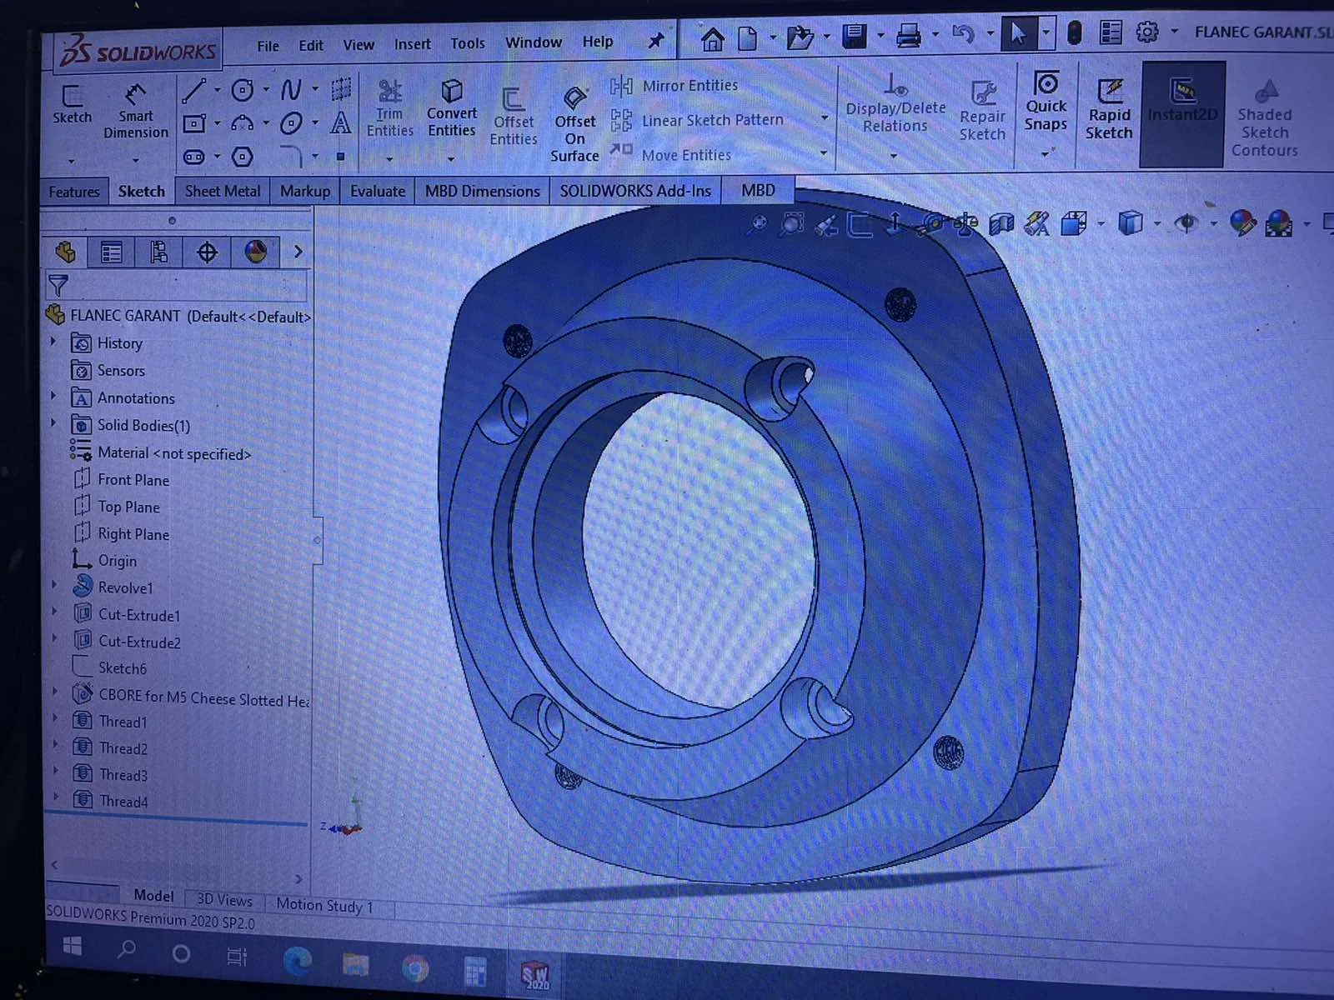Click the Repair Sketch tool
Screen dimensions: 1334x1000
pyautogui.click(x=982, y=111)
